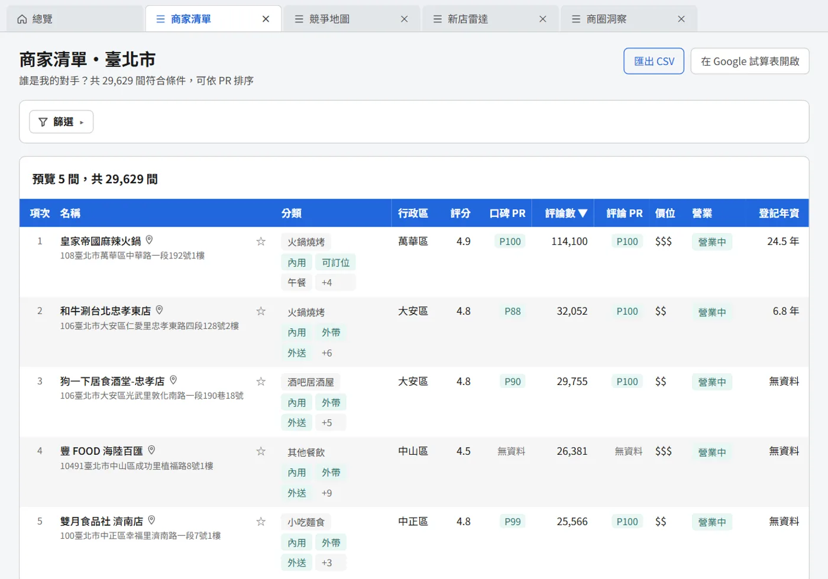
Task: Click the 24.5 年 registration value
Action: (x=783, y=241)
